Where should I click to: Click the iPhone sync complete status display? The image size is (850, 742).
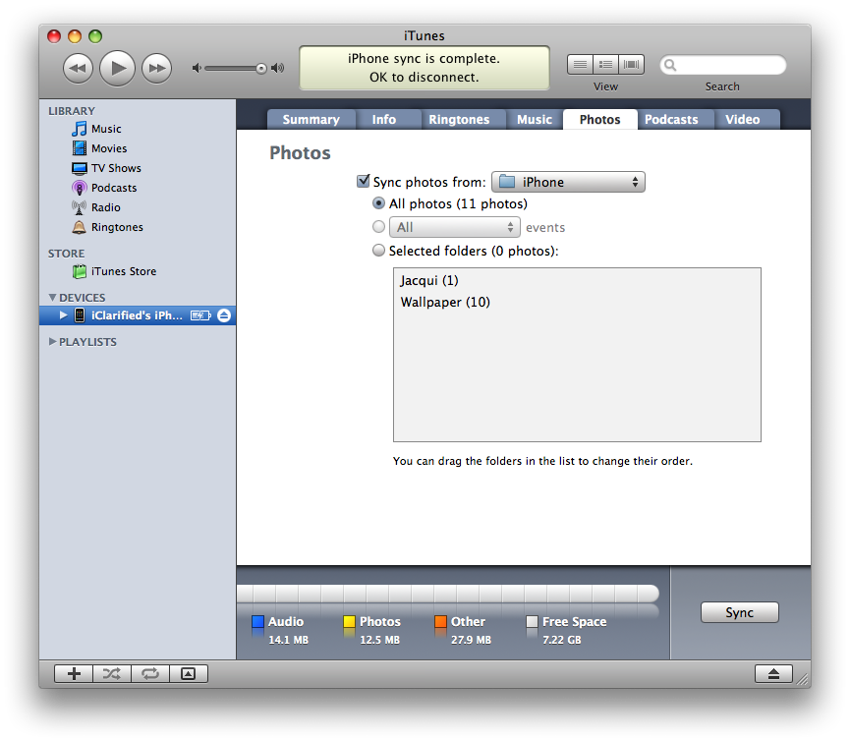click(x=425, y=68)
